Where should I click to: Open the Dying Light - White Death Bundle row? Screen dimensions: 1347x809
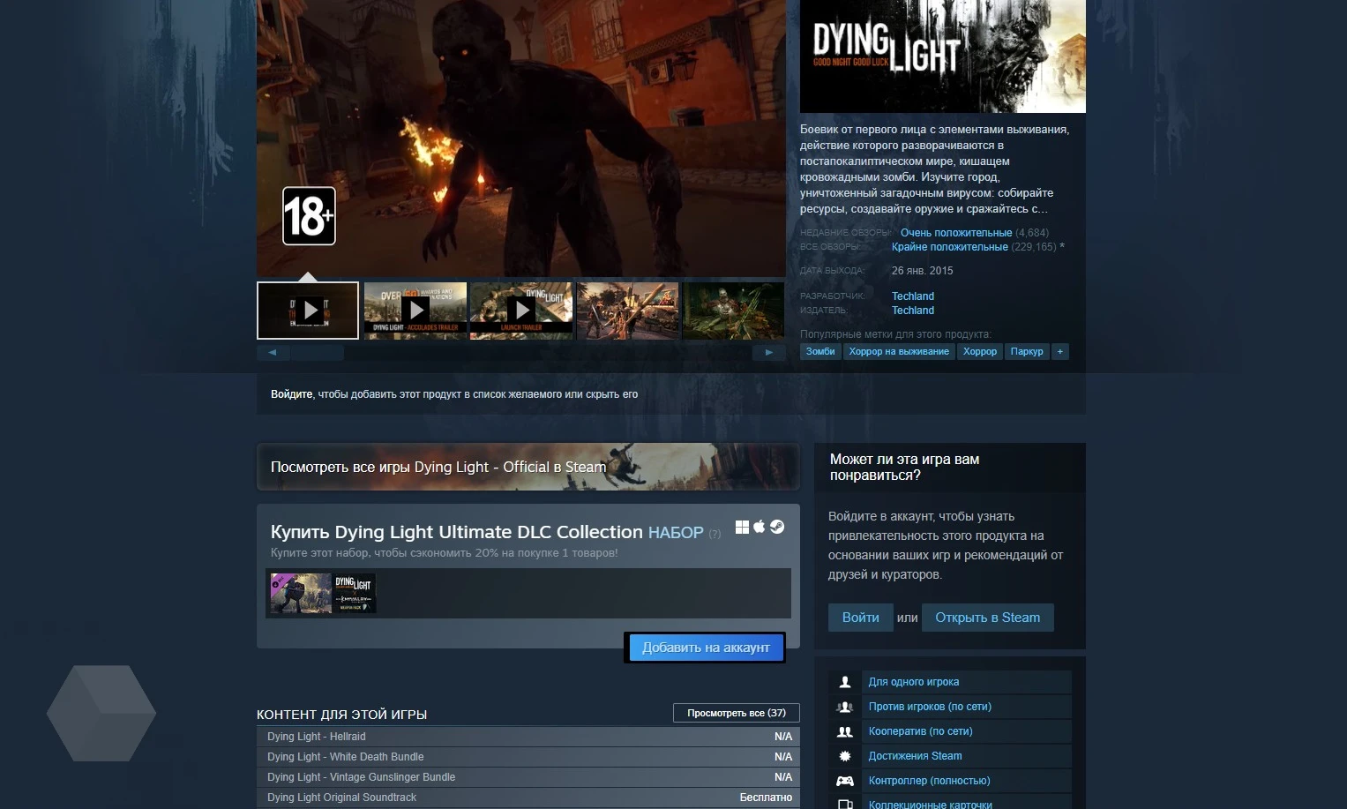tap(528, 757)
